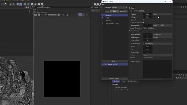Open the Pixel Aspect Square dropdown
Image resolution: width=187 pixels, height=105 pixels.
tap(162, 37)
